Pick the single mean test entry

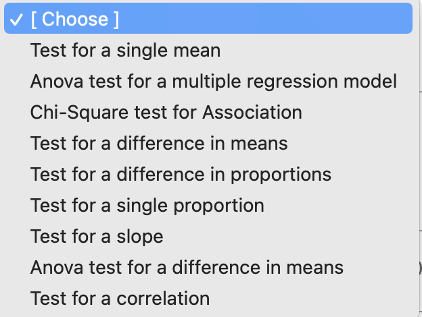(125, 51)
